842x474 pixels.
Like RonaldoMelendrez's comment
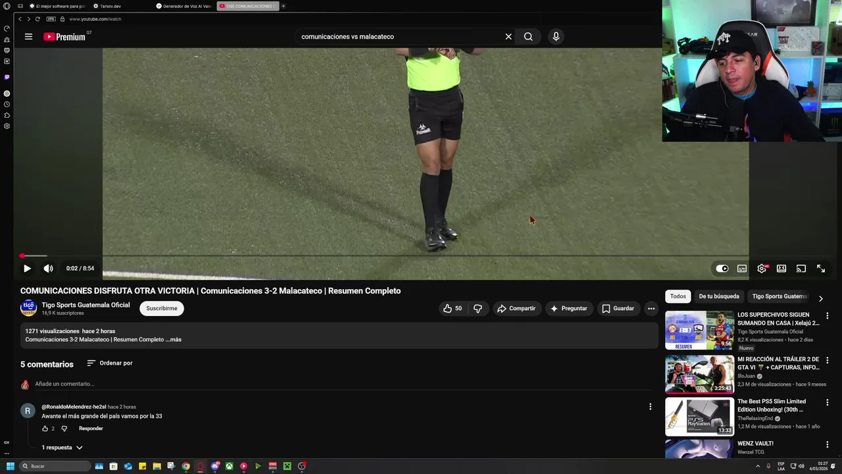[x=45, y=429]
